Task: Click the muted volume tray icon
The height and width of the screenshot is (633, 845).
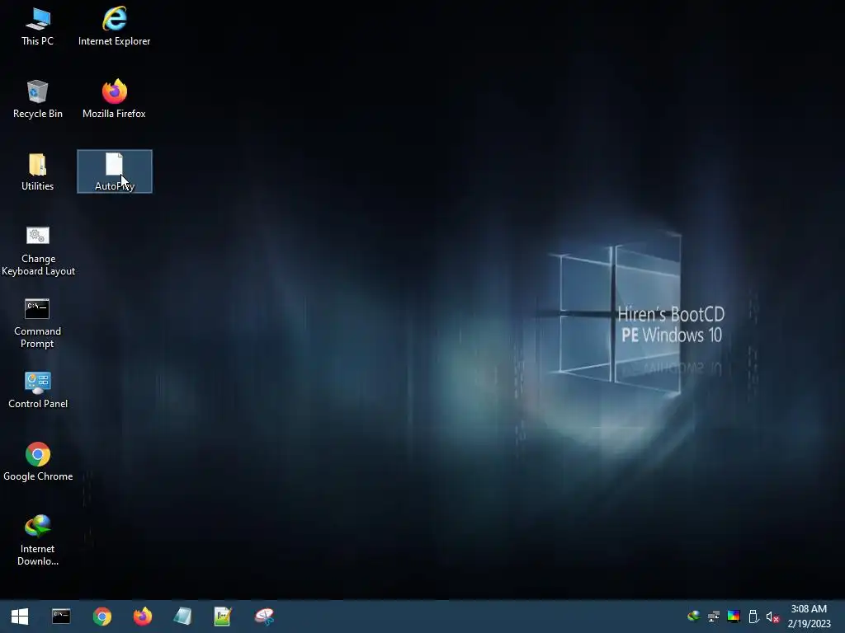Action: coord(772,617)
